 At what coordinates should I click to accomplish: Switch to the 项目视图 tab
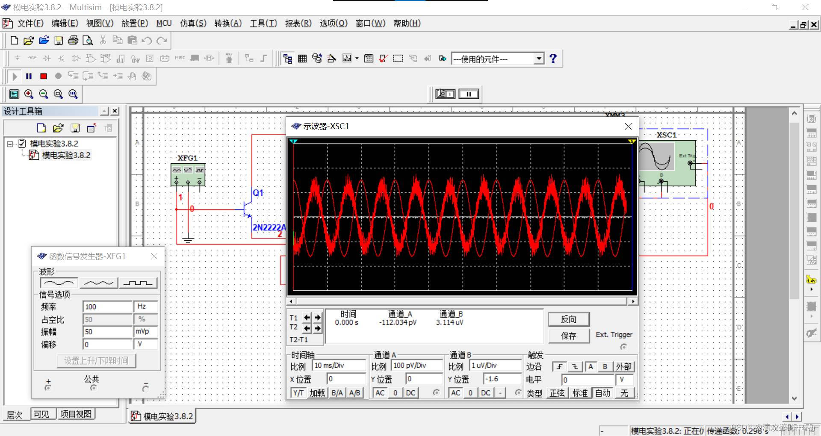click(76, 414)
